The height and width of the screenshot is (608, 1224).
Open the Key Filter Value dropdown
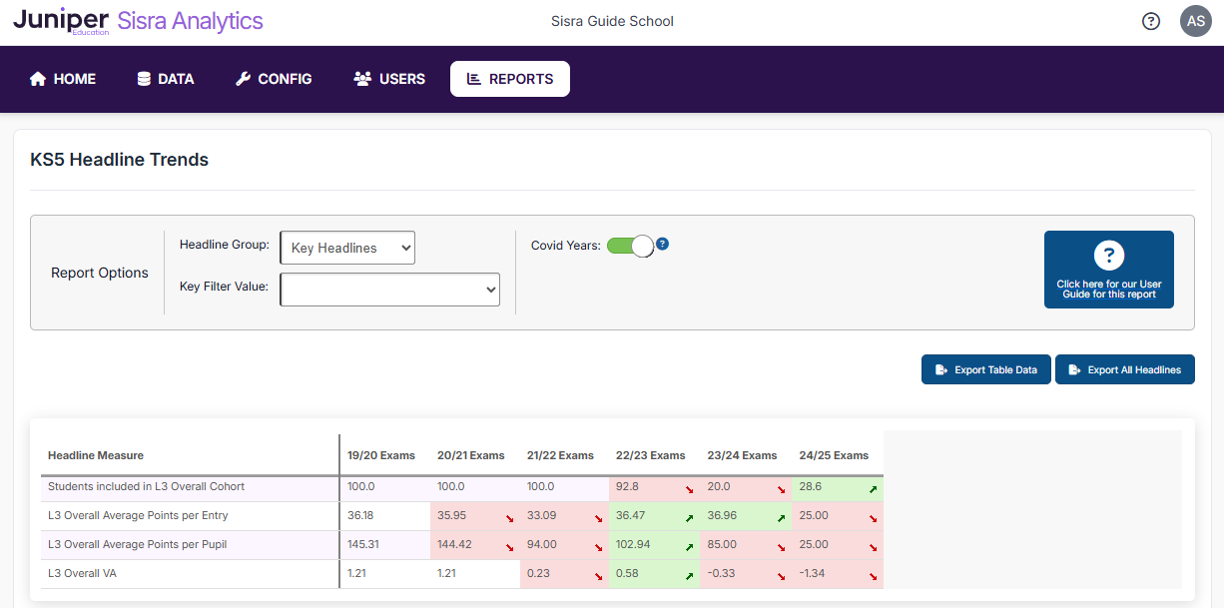[x=389, y=289]
